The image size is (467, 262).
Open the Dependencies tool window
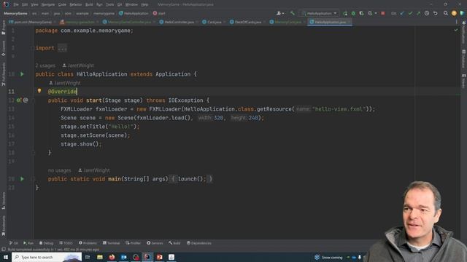199,243
